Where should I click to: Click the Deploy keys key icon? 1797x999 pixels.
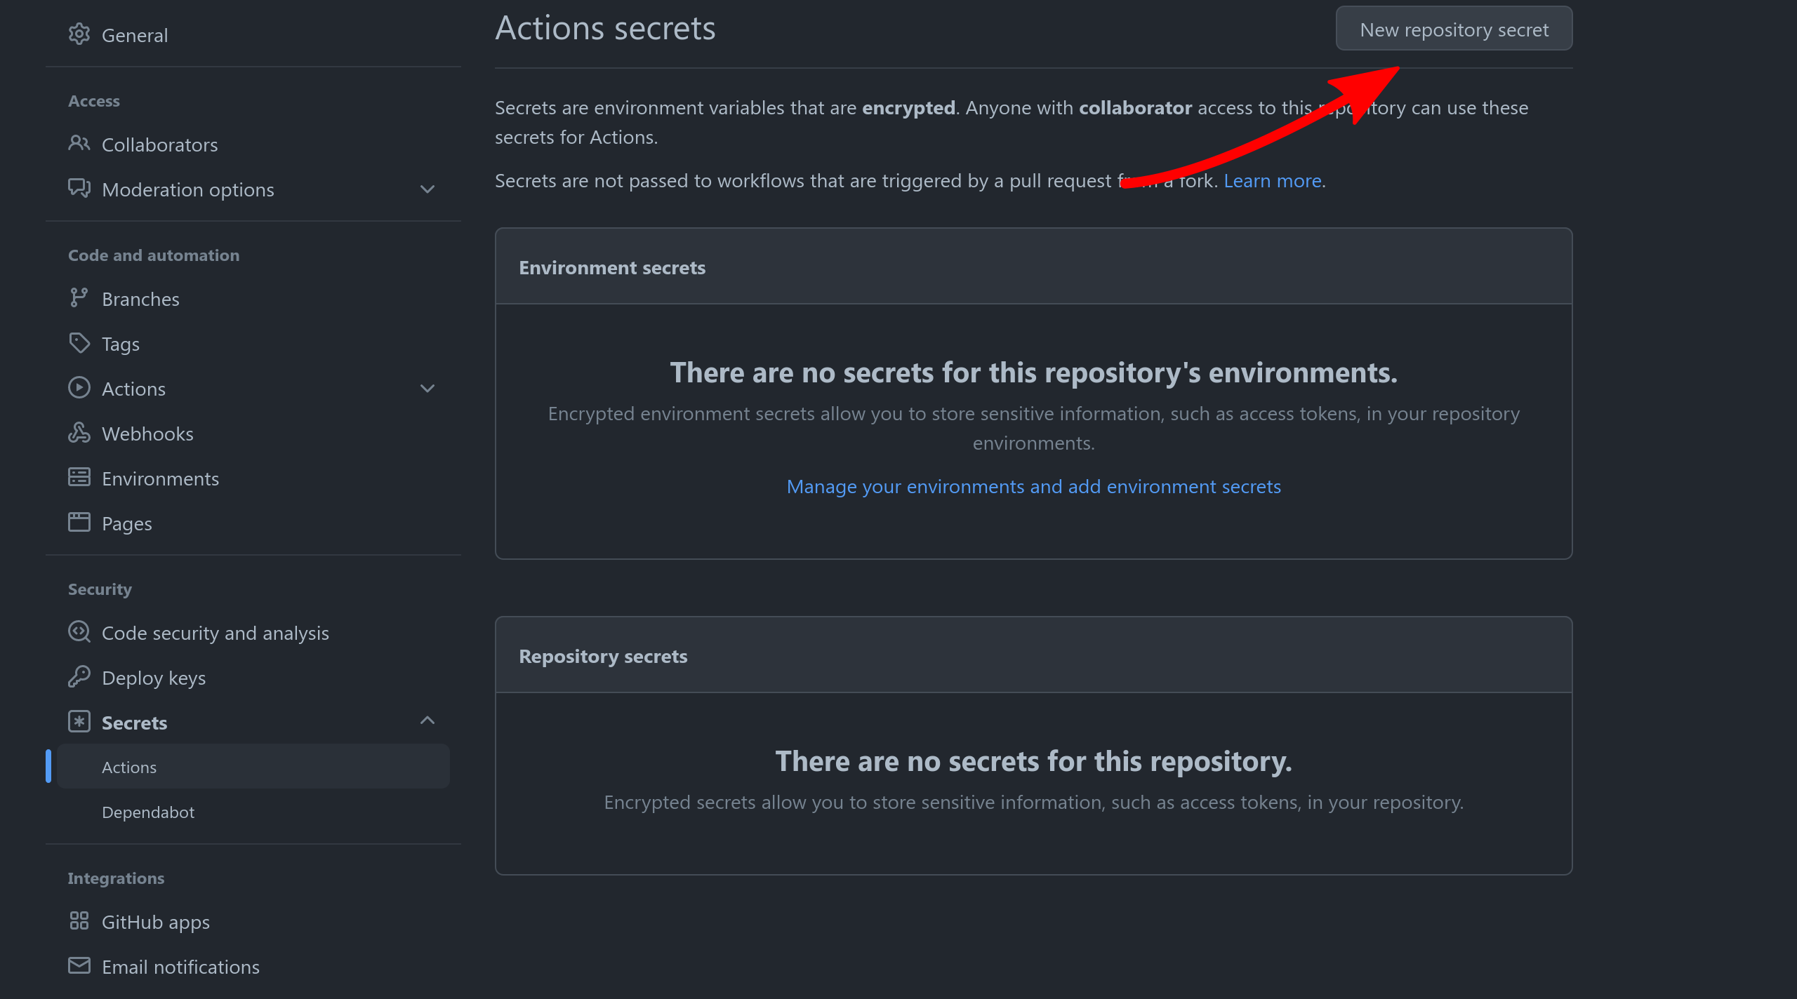pos(79,676)
